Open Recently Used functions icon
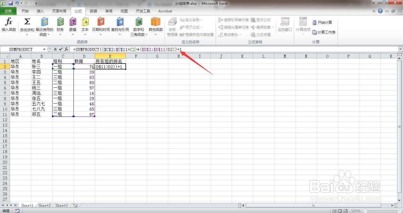Screen dimensions: 403x213 coord(45,21)
